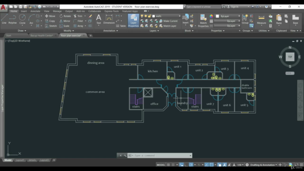304x171 pixels.
Task: Click Match Layer button
Action: (168, 26)
